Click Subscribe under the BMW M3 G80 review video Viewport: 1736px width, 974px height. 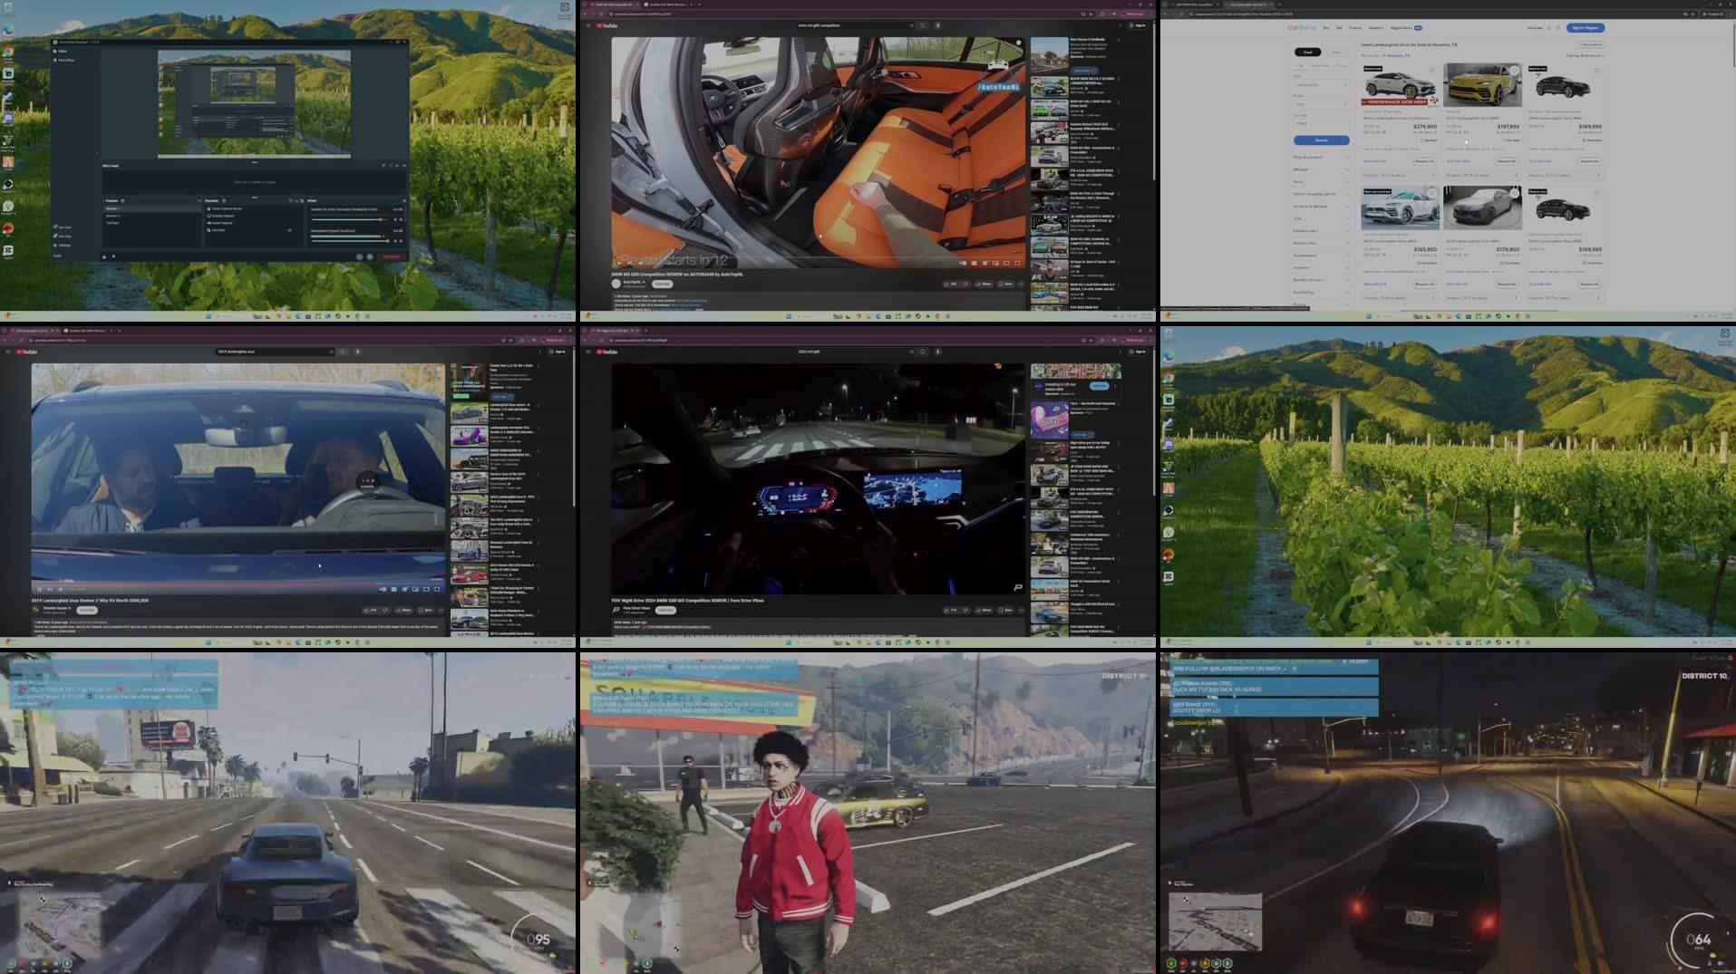click(662, 284)
